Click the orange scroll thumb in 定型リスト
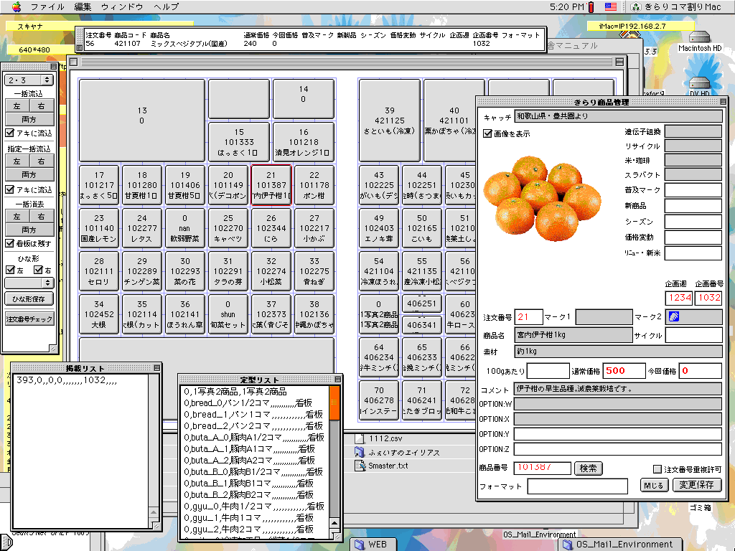735x551 pixels. pos(334,402)
